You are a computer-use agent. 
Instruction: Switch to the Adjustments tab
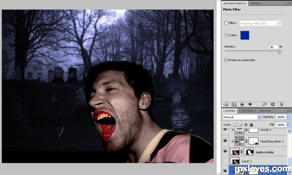click(x=235, y=3)
